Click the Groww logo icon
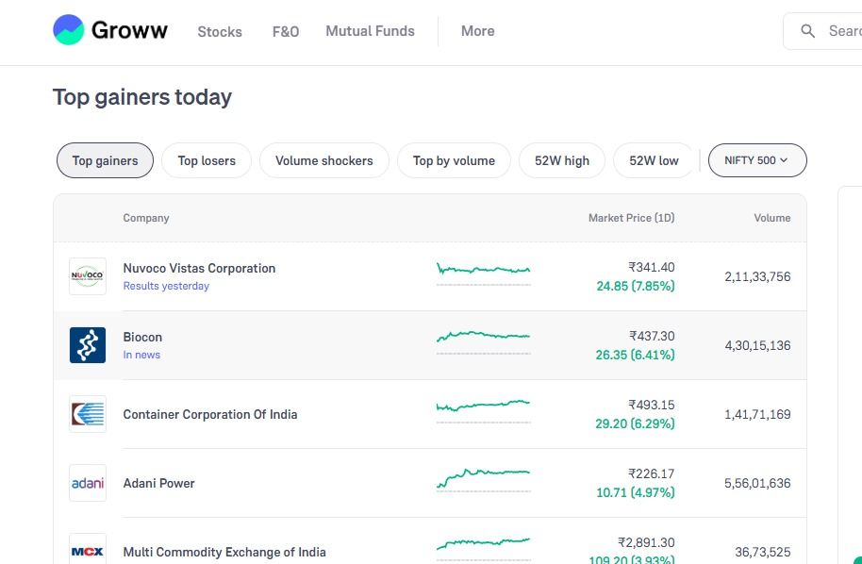Image resolution: width=862 pixels, height=564 pixels. point(68,29)
